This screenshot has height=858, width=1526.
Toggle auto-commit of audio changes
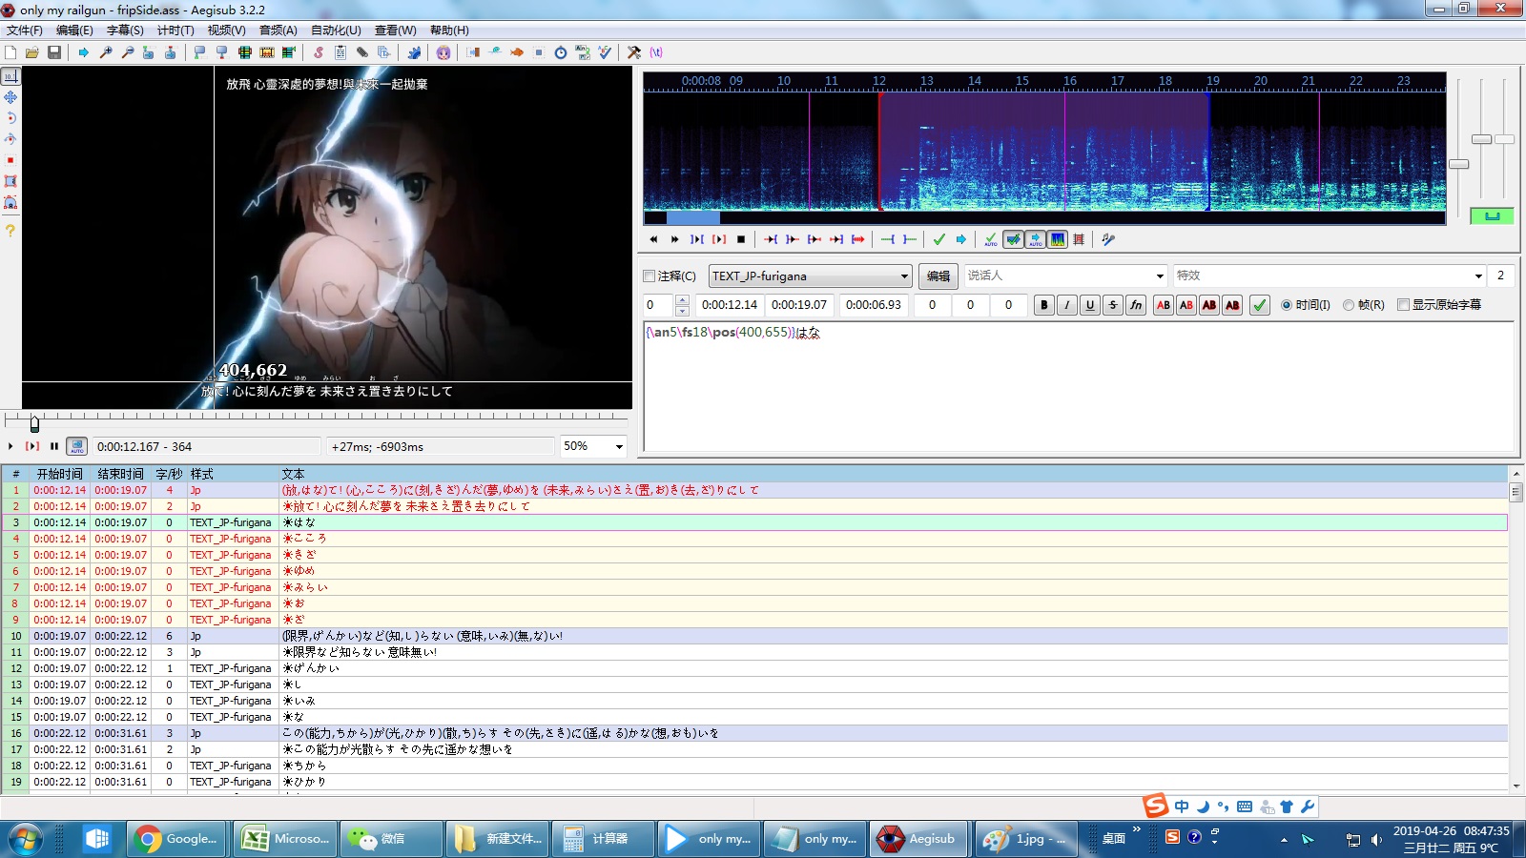(991, 239)
